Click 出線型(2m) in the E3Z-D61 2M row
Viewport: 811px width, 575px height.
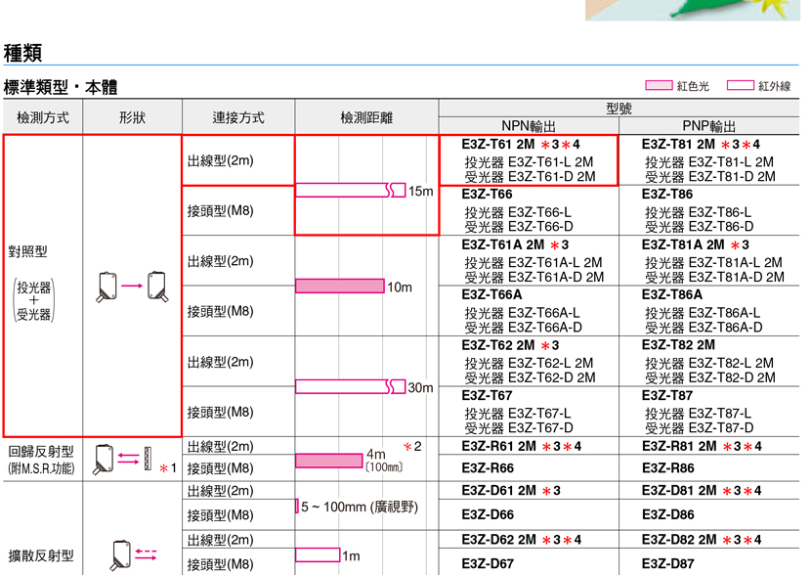pos(220,490)
